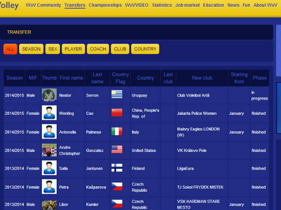Filter transfers by CLUB
Viewport: 281px width, 210px height.
coord(120,49)
